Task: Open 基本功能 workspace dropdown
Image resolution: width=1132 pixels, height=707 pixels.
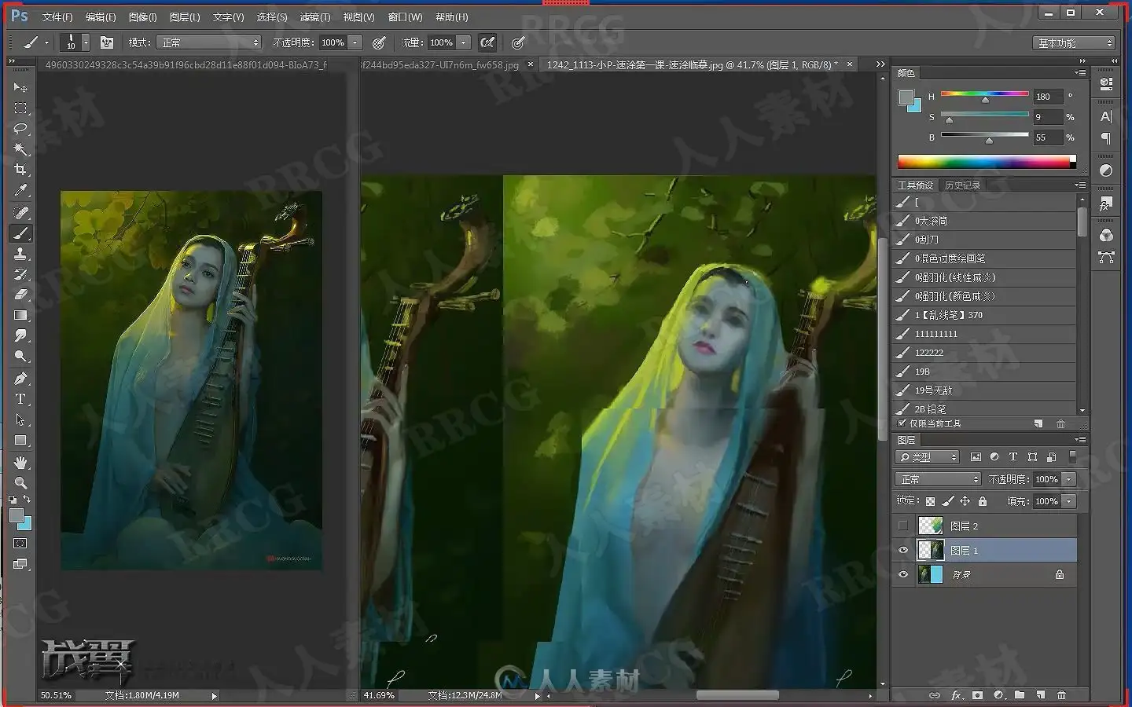Action: tap(1074, 42)
